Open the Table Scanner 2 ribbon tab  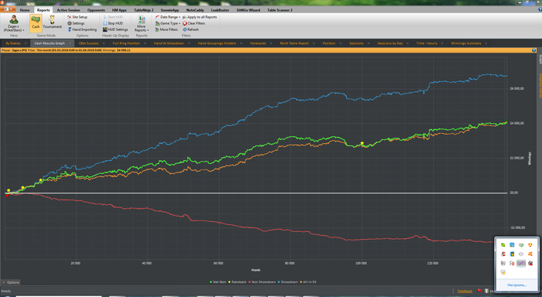tap(280, 10)
